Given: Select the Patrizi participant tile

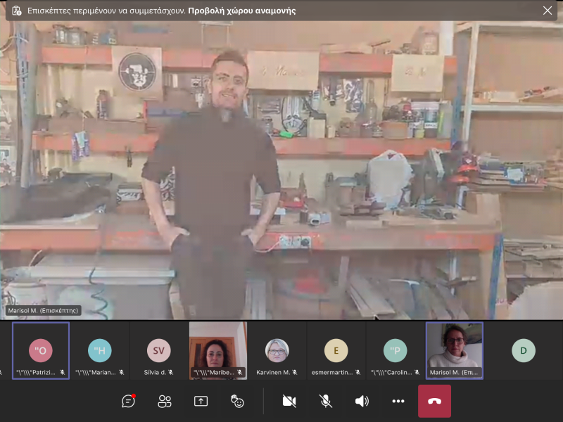Looking at the screenshot, I should (41, 350).
